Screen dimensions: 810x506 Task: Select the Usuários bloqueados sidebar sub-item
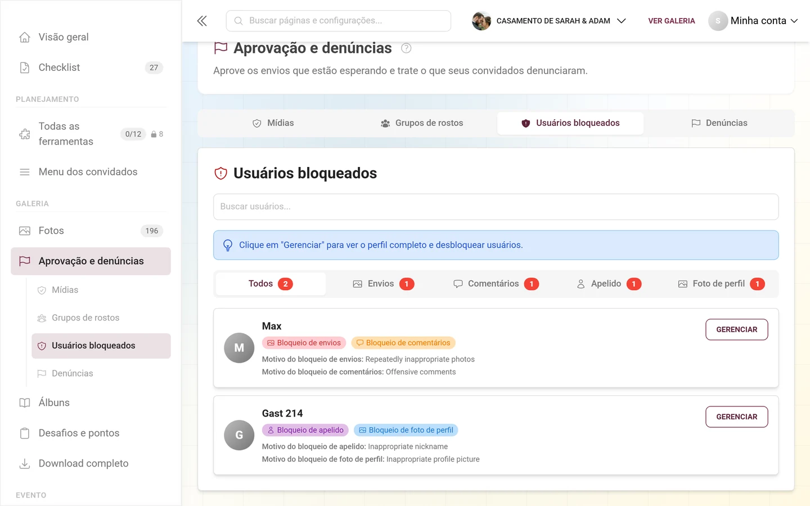point(101,346)
